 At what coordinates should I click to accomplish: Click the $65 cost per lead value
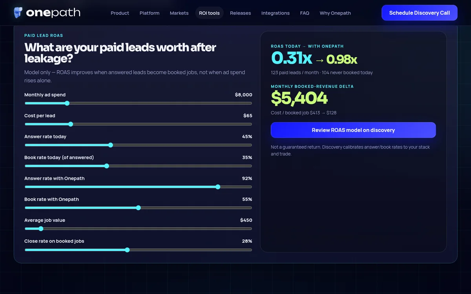click(248, 116)
